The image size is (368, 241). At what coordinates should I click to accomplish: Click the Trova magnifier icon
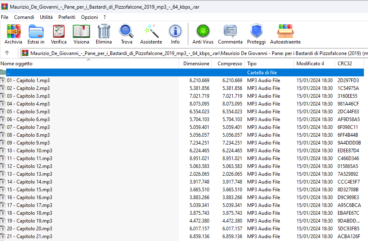tap(127, 31)
